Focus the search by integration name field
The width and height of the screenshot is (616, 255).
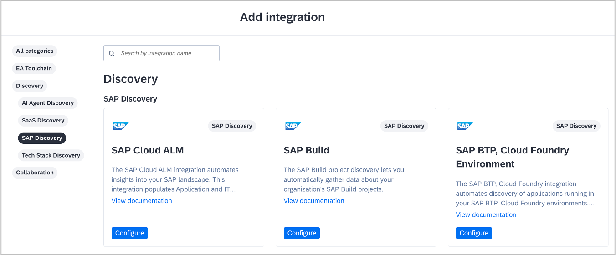coord(166,53)
